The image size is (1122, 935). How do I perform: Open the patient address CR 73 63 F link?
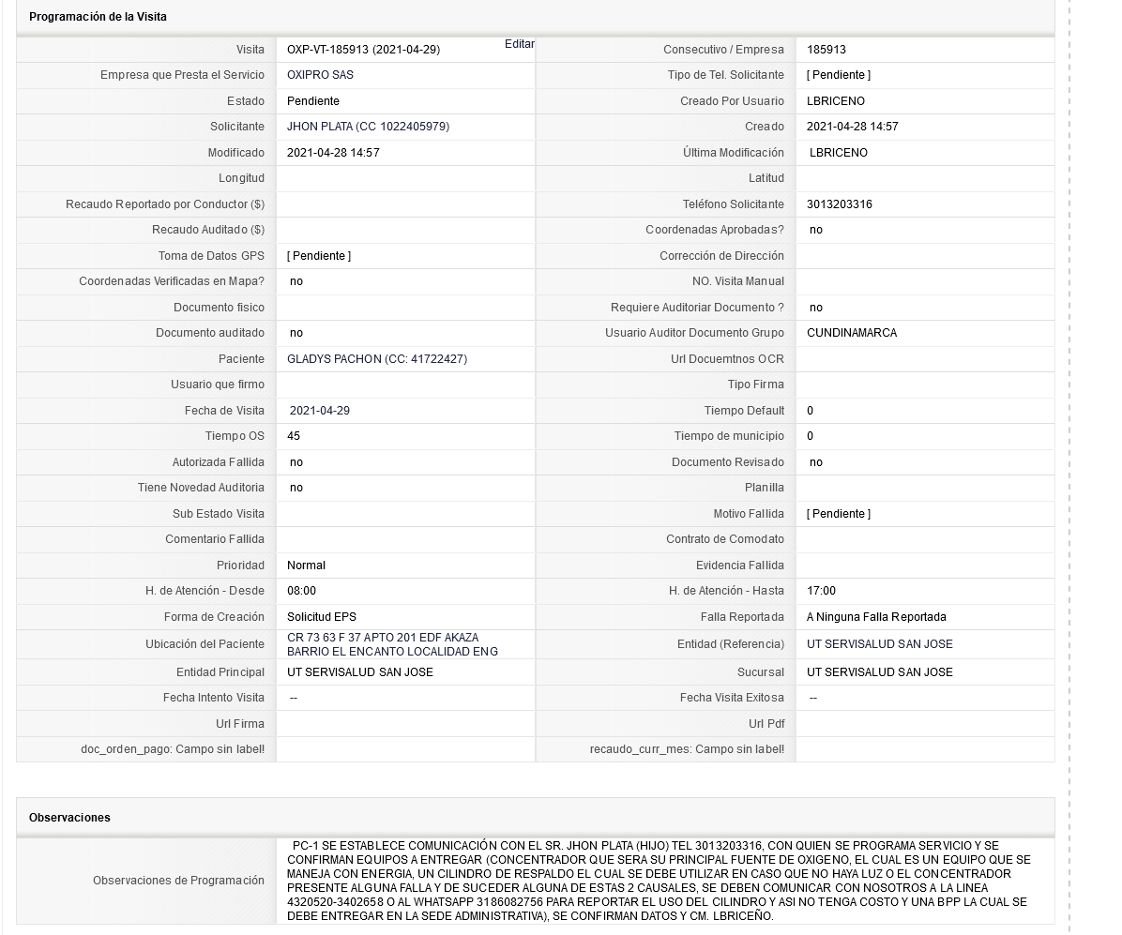392,644
